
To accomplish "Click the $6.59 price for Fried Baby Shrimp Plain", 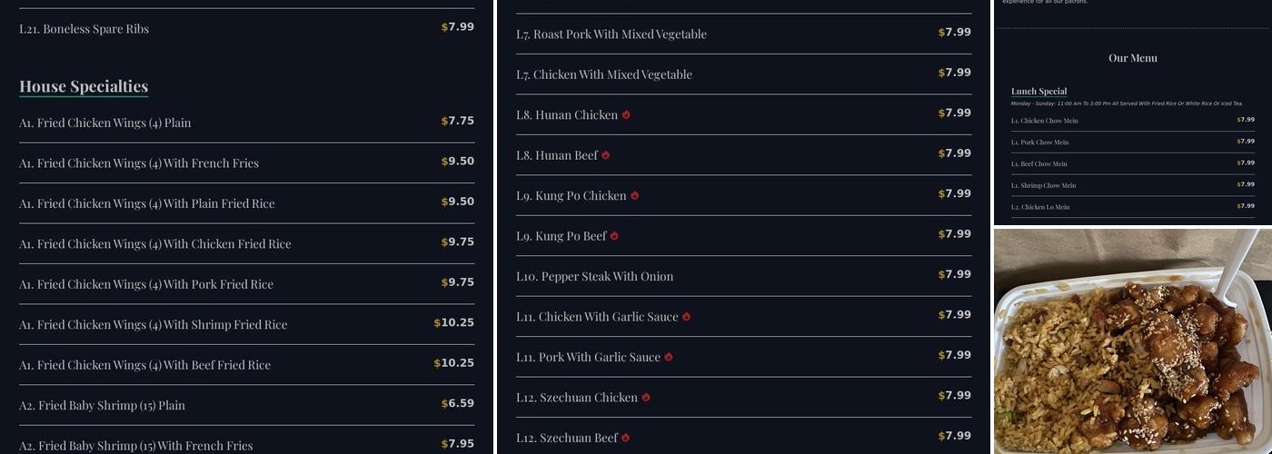I will click(457, 404).
